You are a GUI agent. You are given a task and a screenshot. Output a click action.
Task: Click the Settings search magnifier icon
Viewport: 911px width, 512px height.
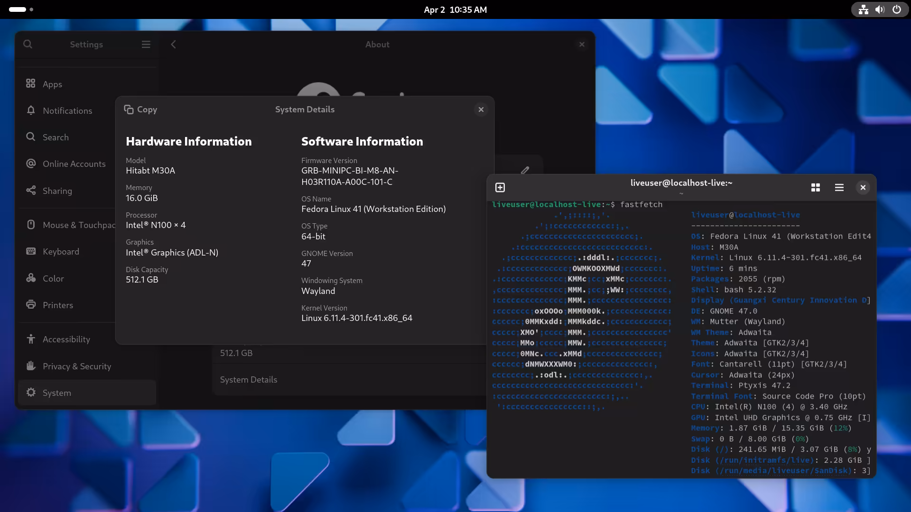[x=28, y=44]
